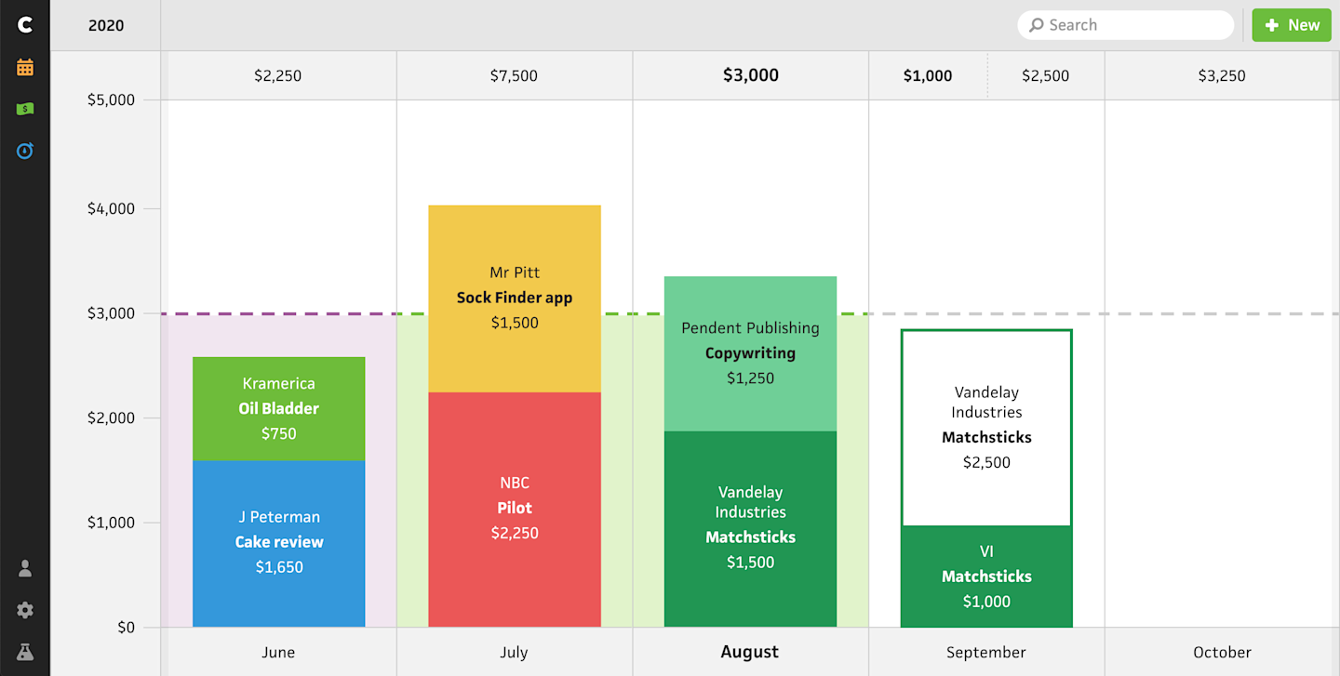The height and width of the screenshot is (676, 1340).
Task: Select the J Peterman Cake review block
Action: pos(278,544)
